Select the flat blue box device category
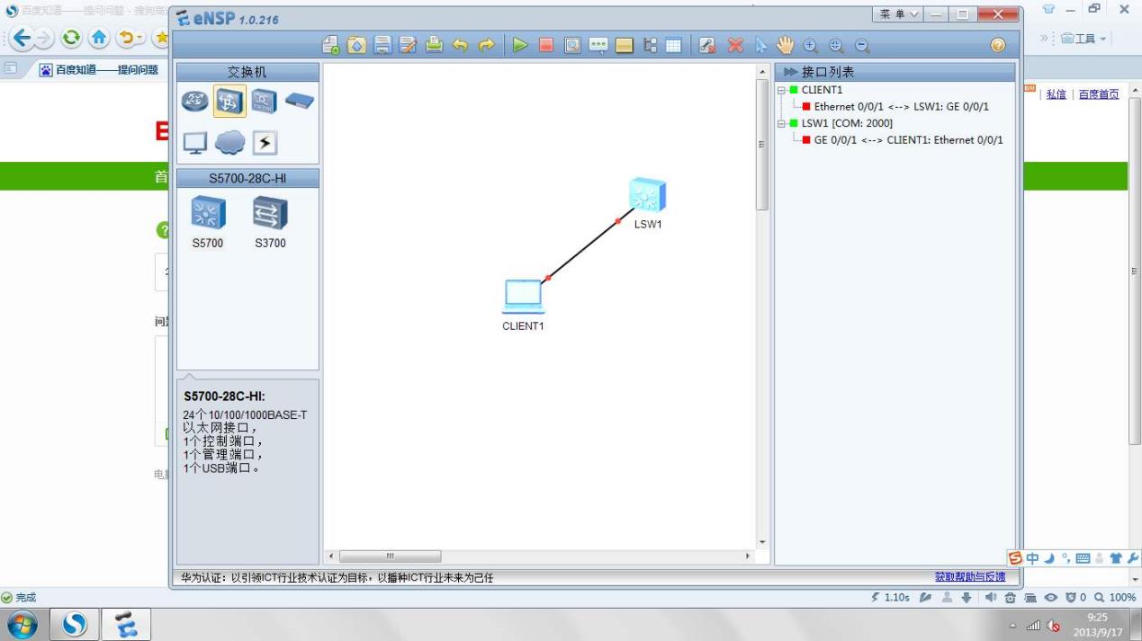 [x=300, y=101]
